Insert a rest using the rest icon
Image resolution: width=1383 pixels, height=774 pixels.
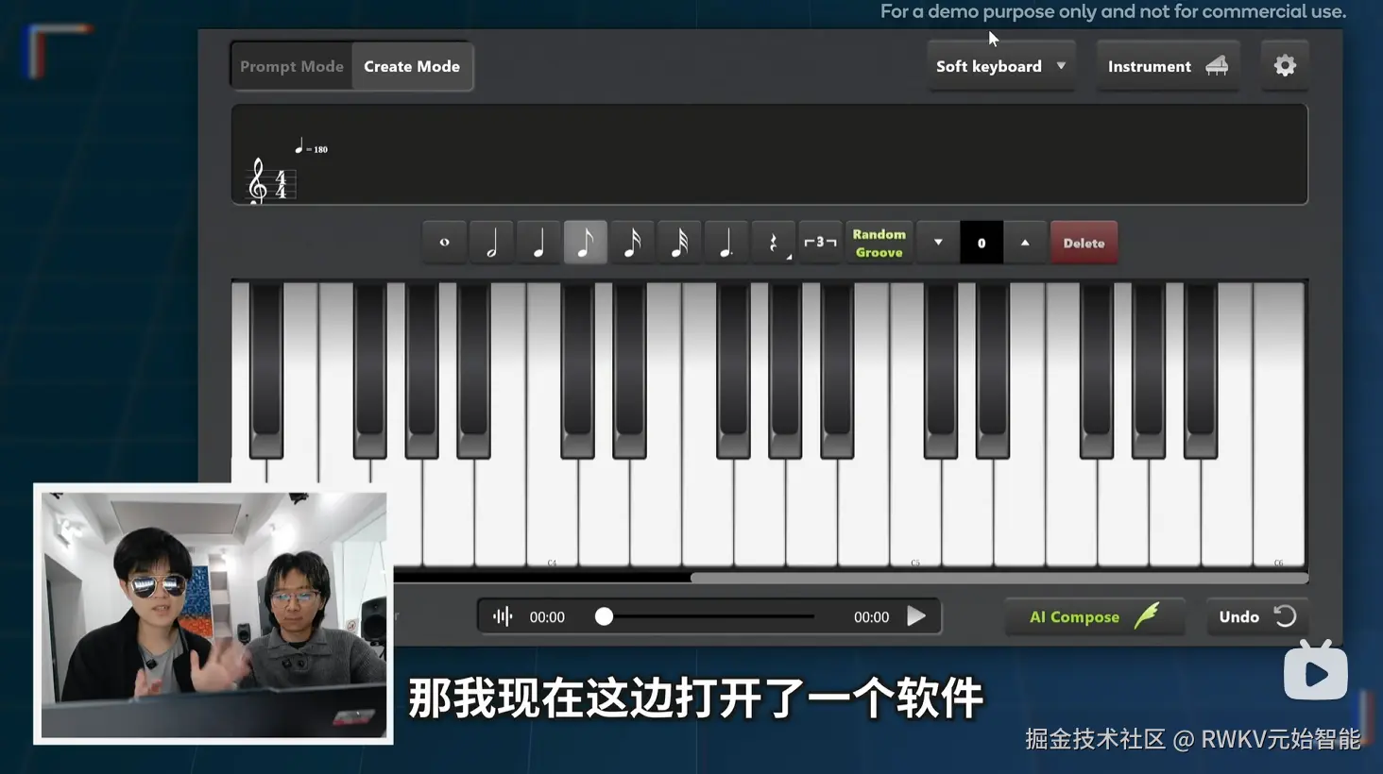coord(773,242)
